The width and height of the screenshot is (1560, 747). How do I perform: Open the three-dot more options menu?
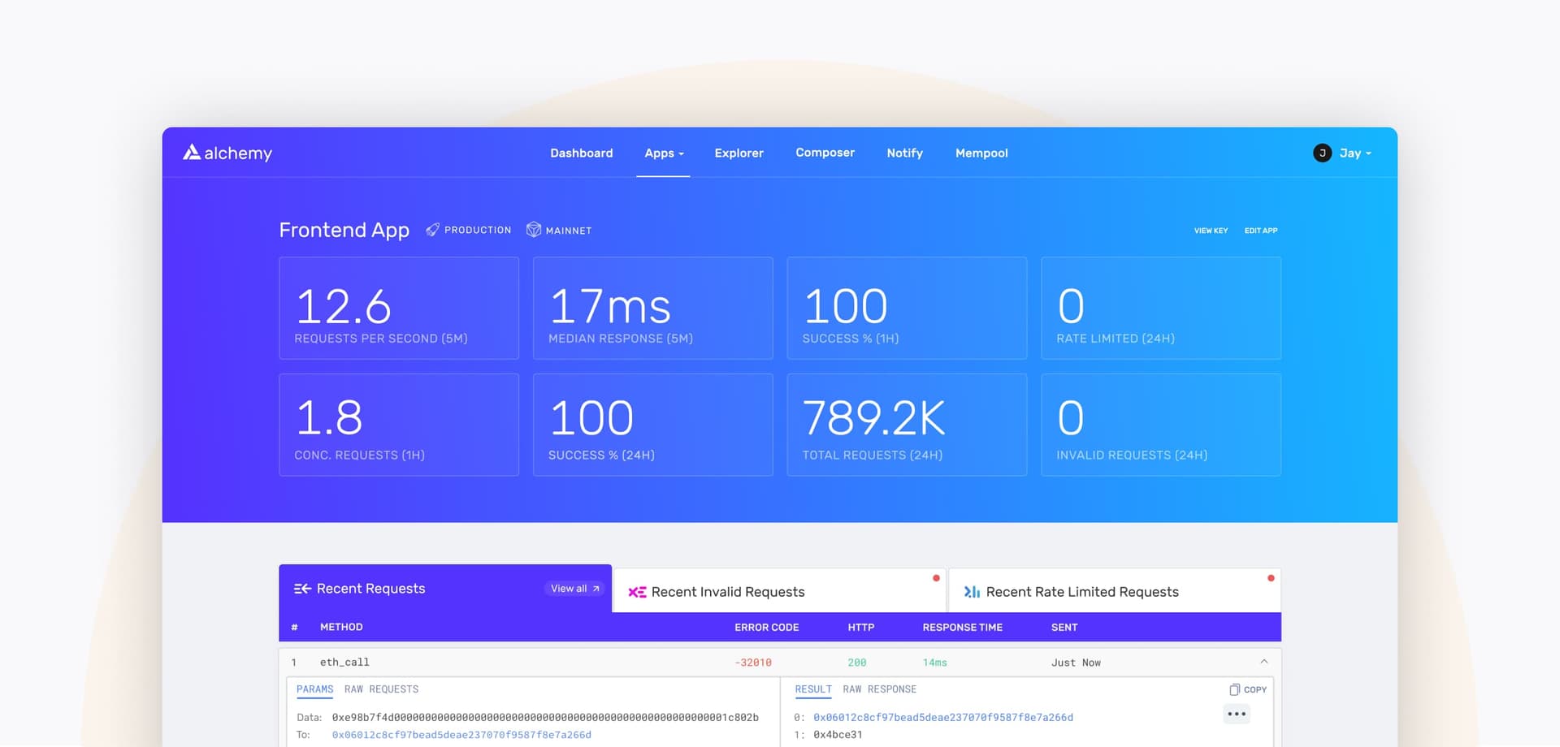1237,715
